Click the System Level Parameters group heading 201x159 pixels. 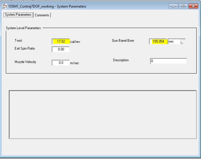[23, 28]
